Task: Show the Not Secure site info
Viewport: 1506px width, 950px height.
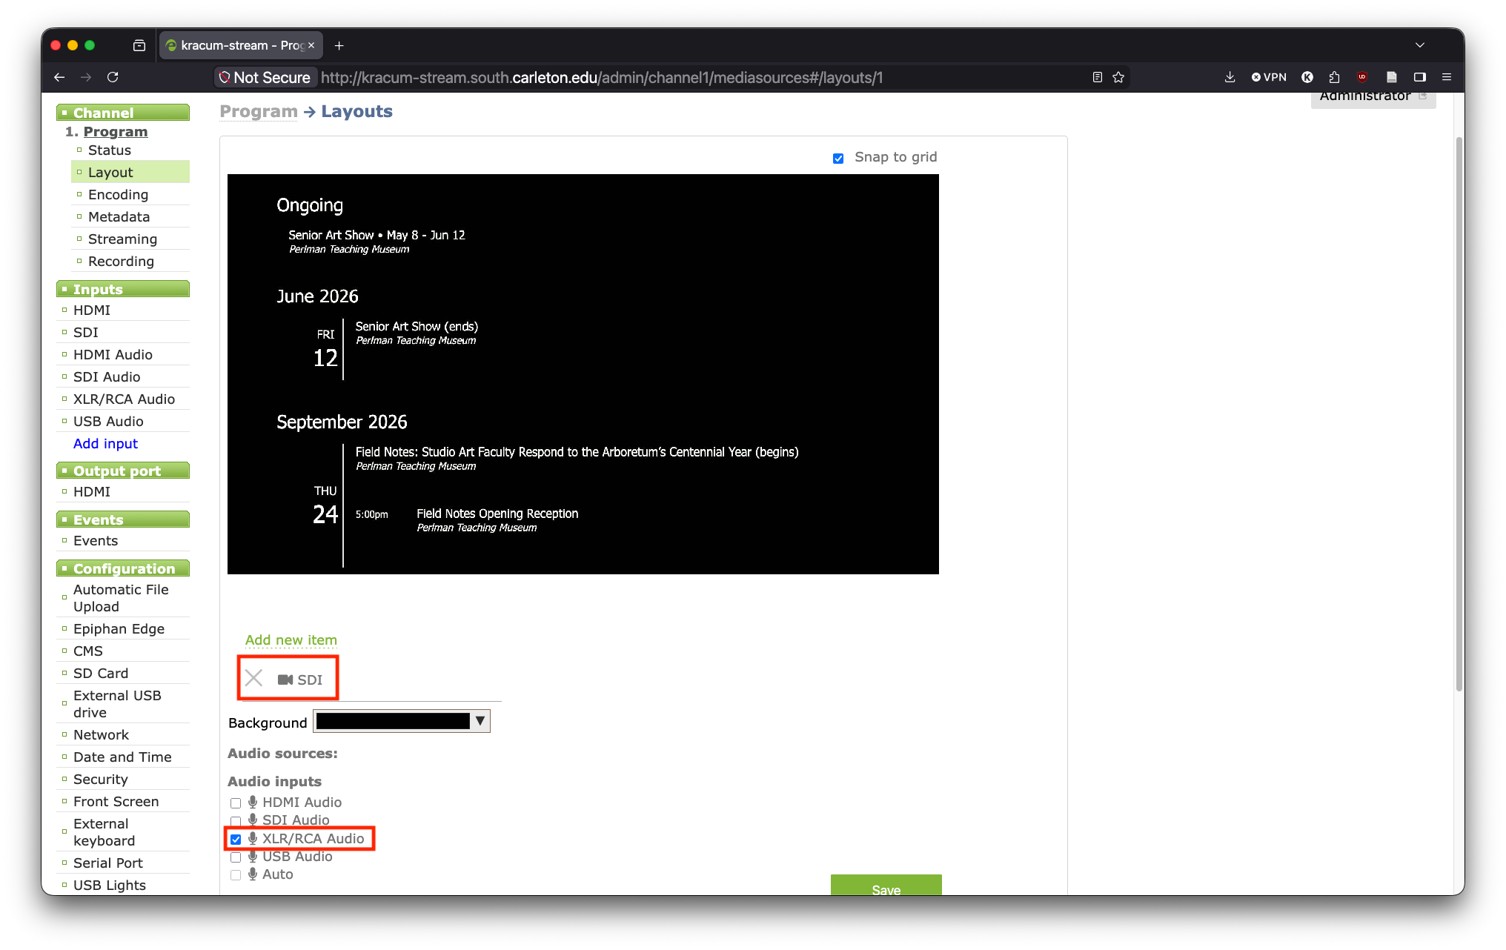Action: pos(265,77)
